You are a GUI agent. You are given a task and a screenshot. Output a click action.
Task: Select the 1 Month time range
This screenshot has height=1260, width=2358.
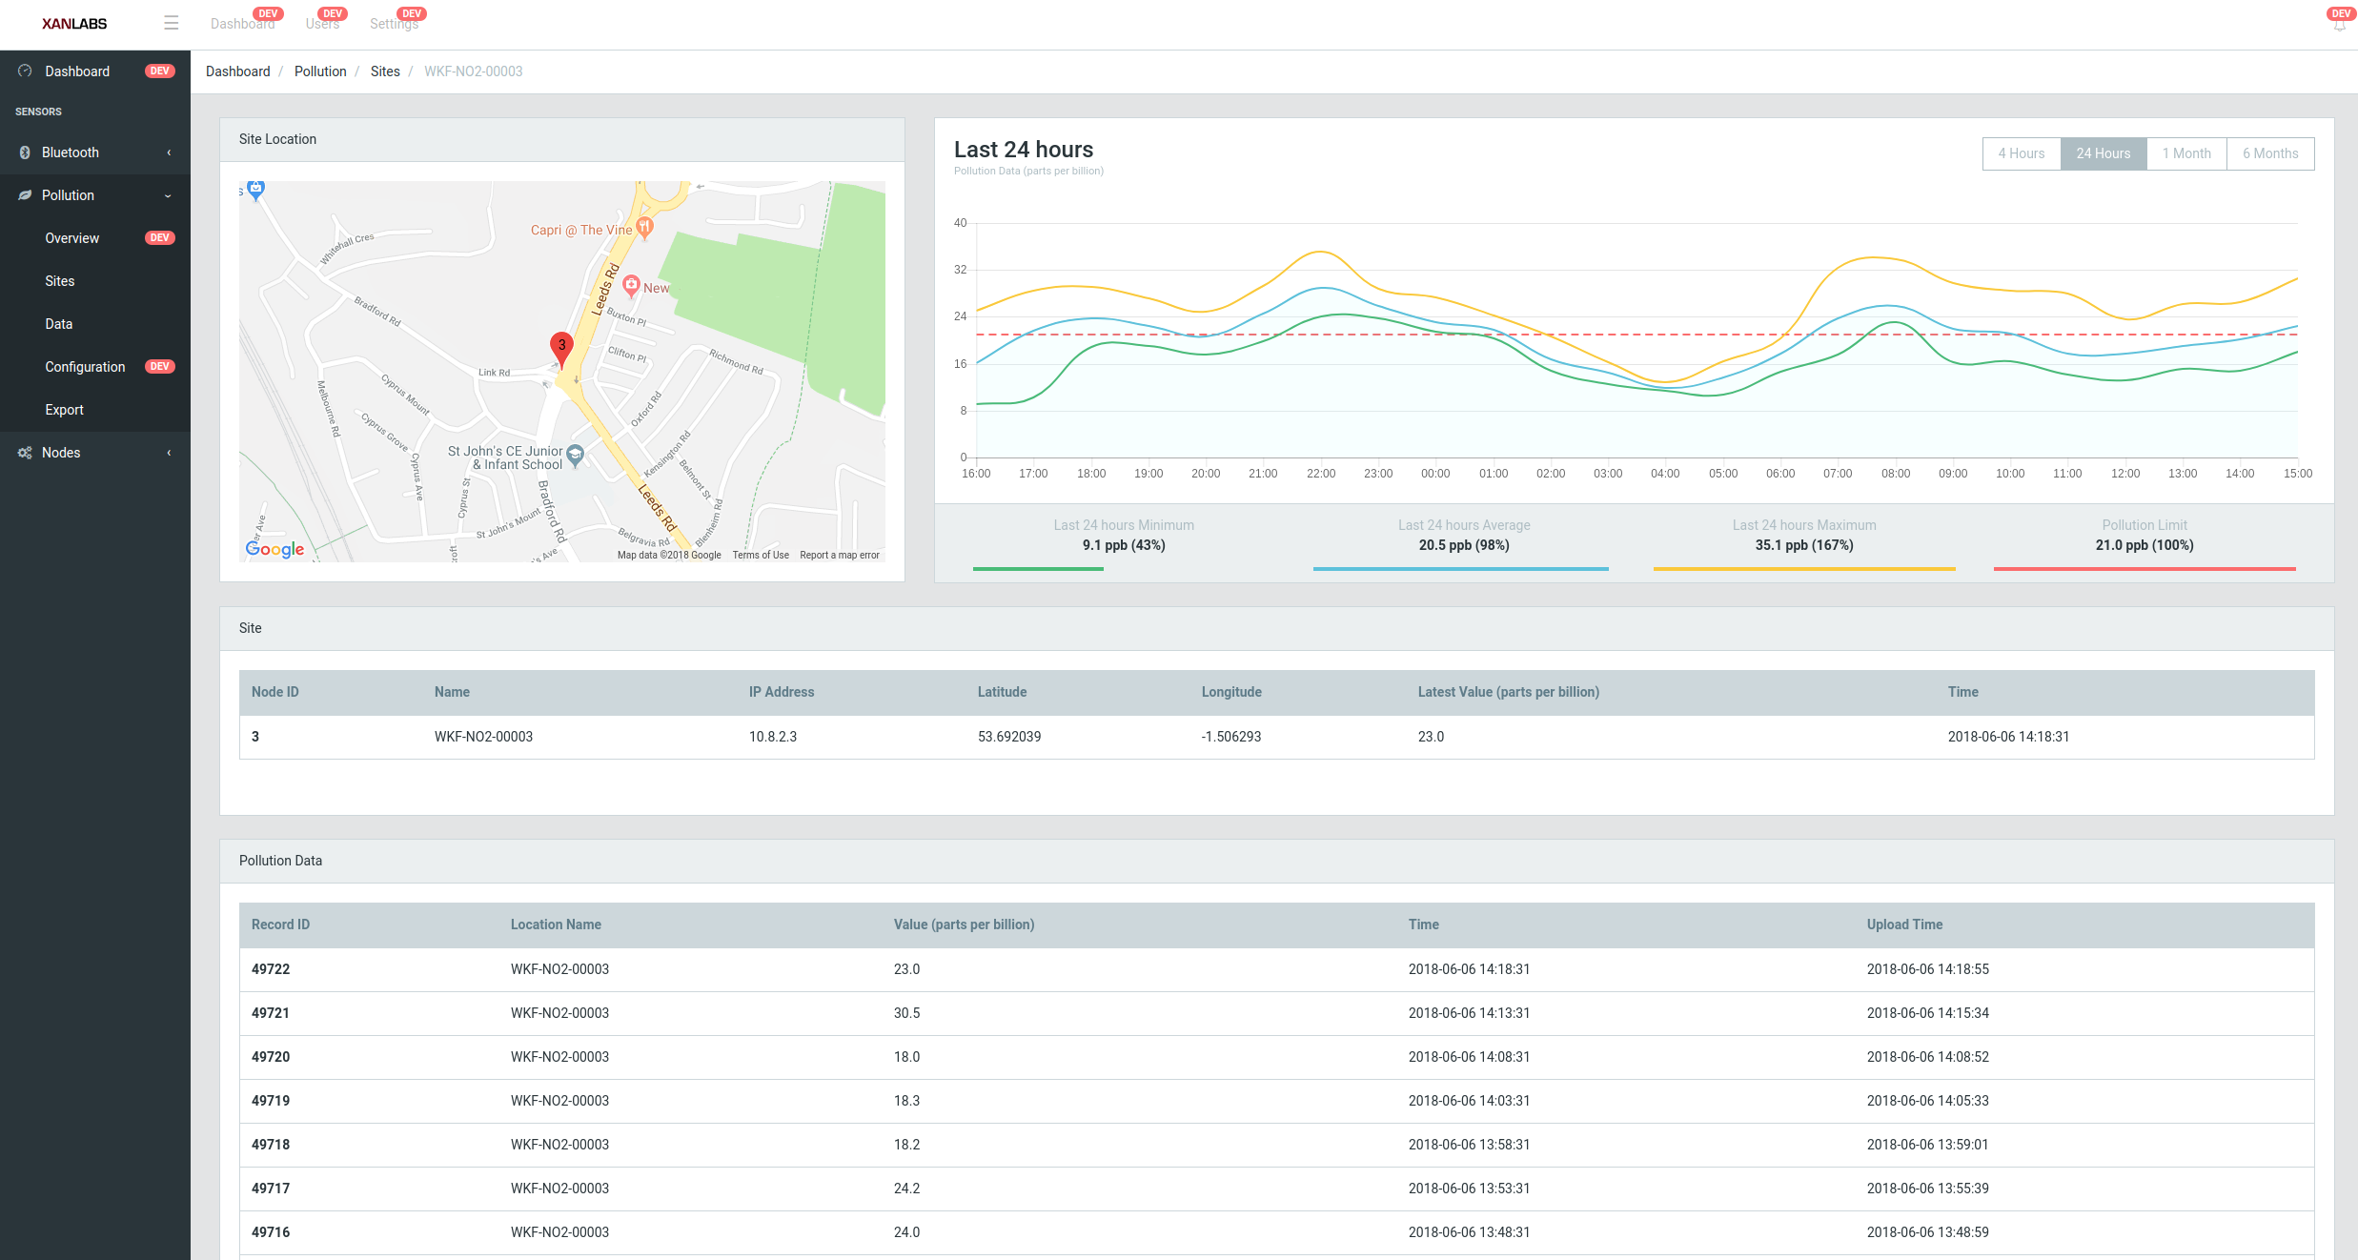pyautogui.click(x=2185, y=153)
